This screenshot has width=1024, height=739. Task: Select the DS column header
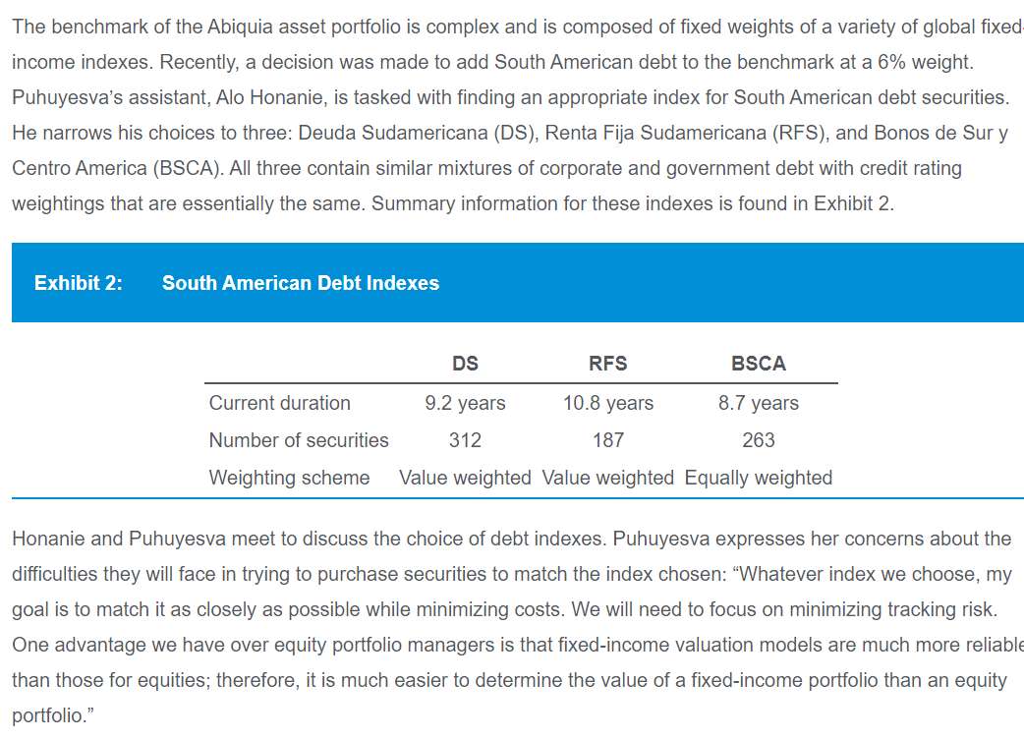tap(465, 364)
